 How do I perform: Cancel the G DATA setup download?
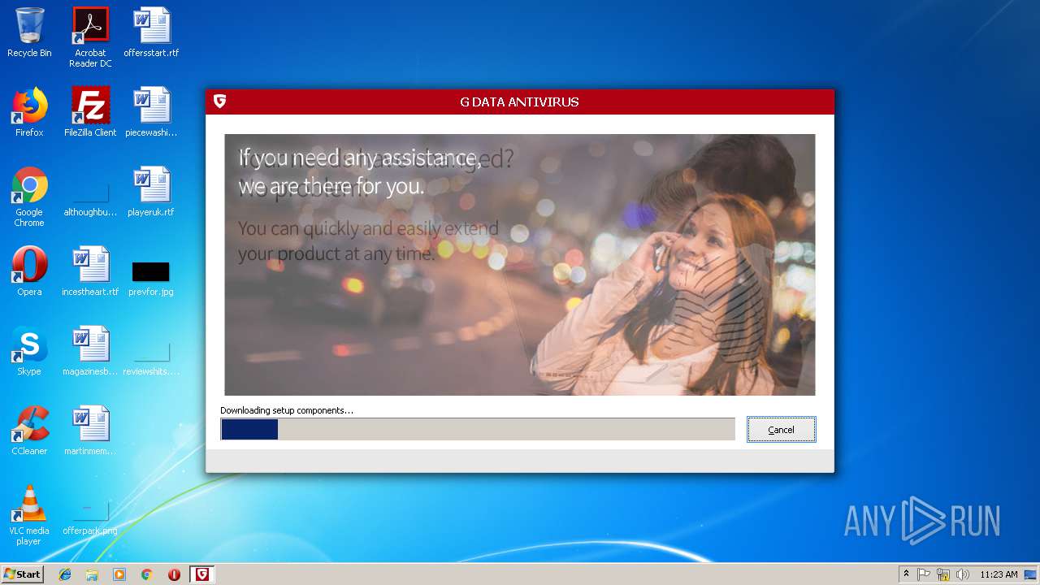pyautogui.click(x=781, y=430)
